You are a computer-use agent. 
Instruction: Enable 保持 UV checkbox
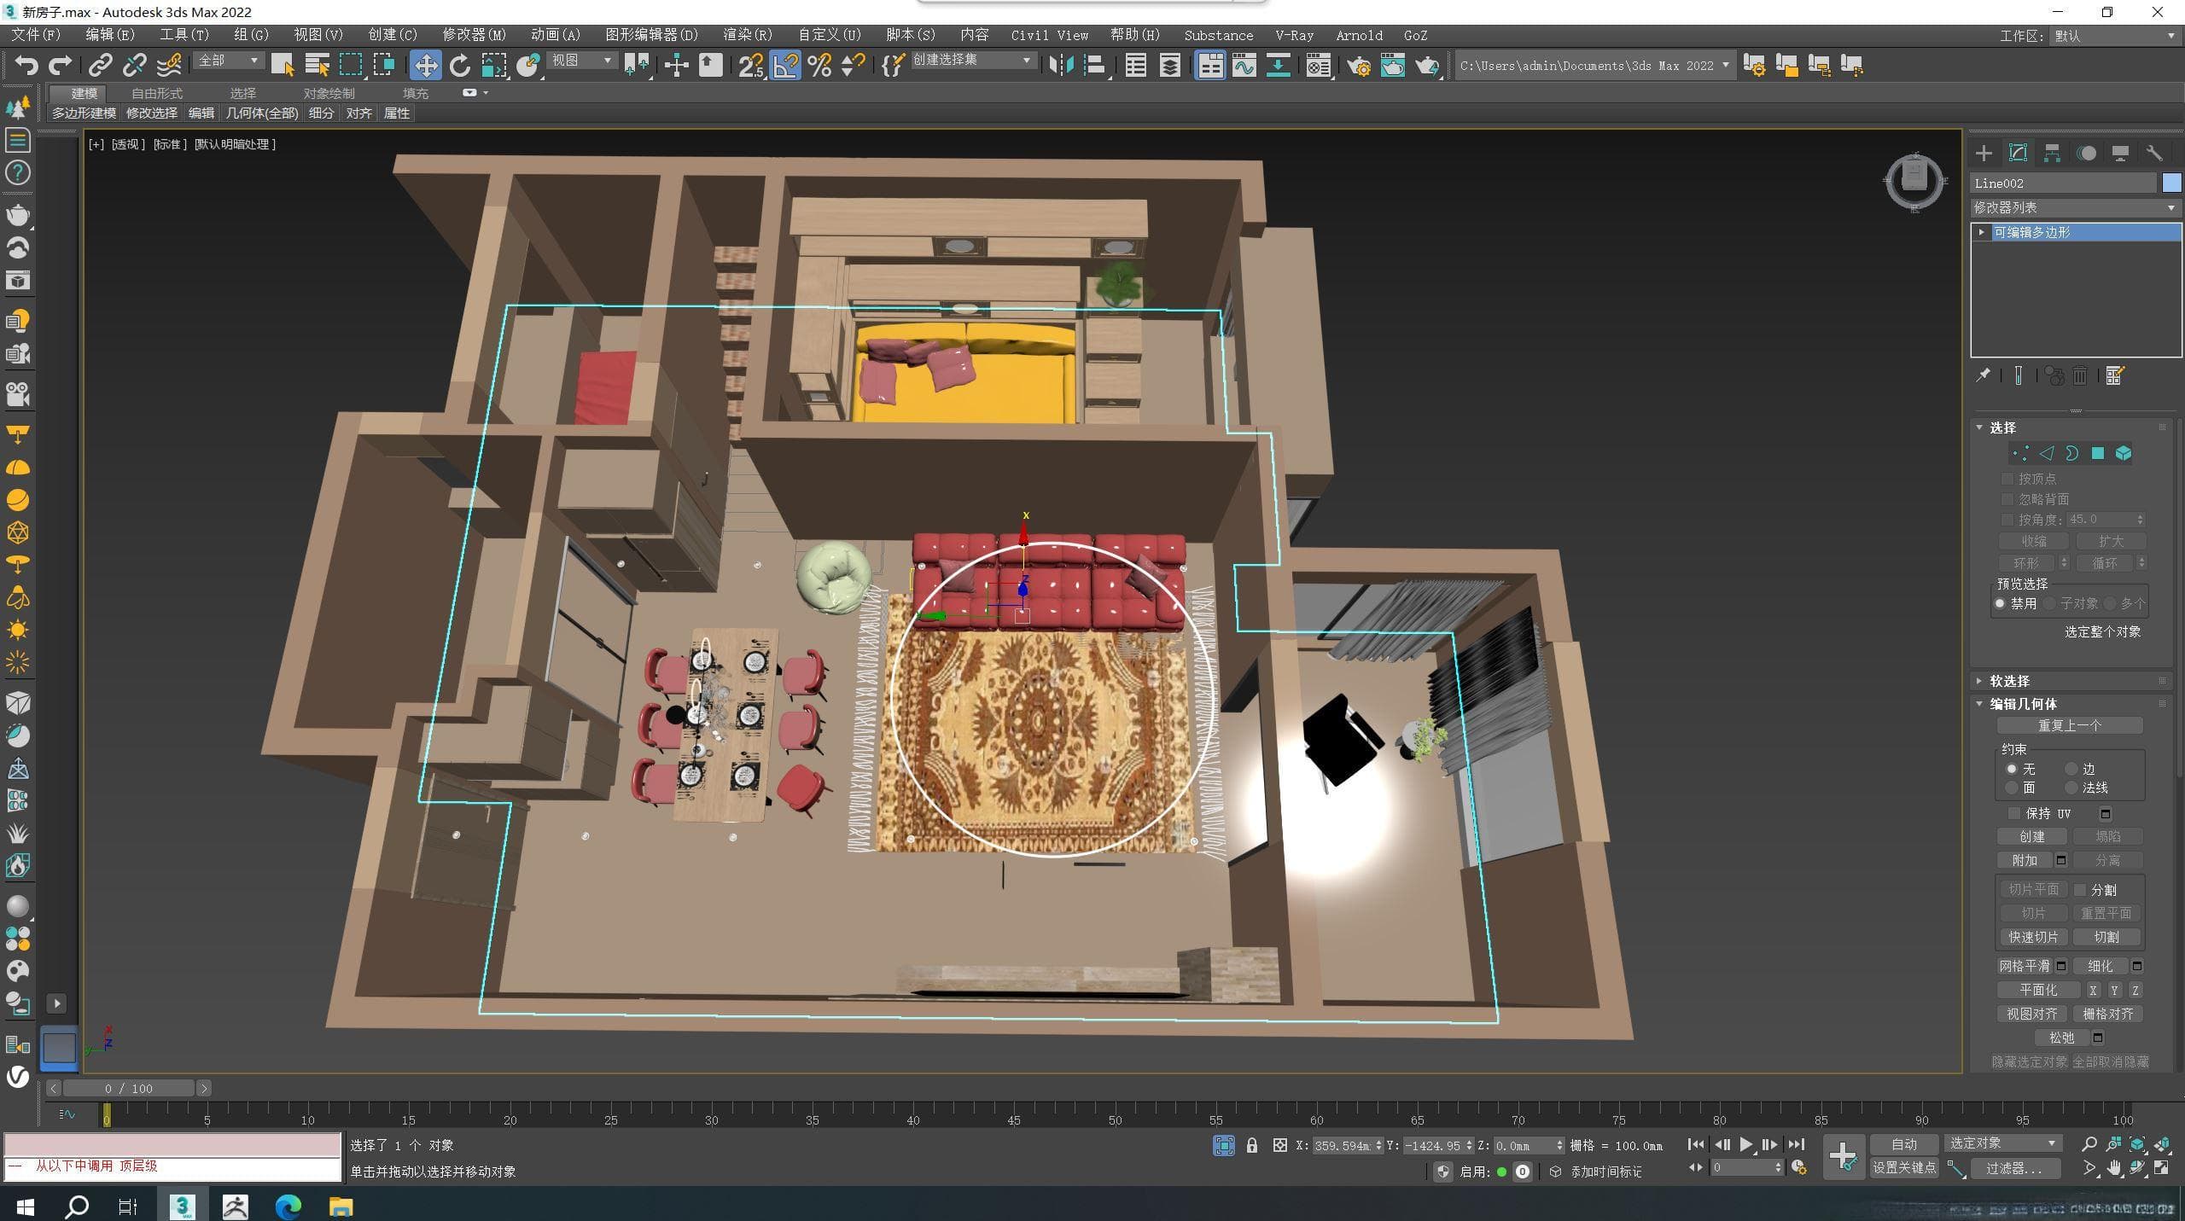pos(2014,813)
